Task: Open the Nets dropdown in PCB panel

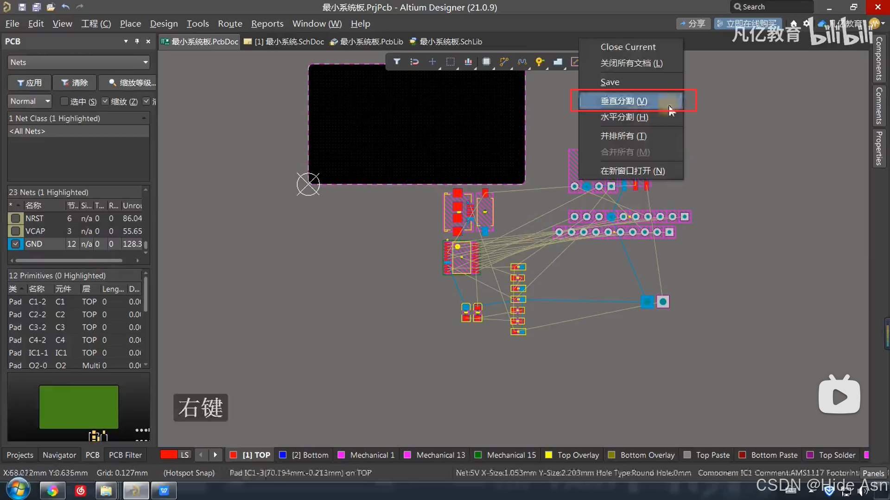Action: point(78,62)
